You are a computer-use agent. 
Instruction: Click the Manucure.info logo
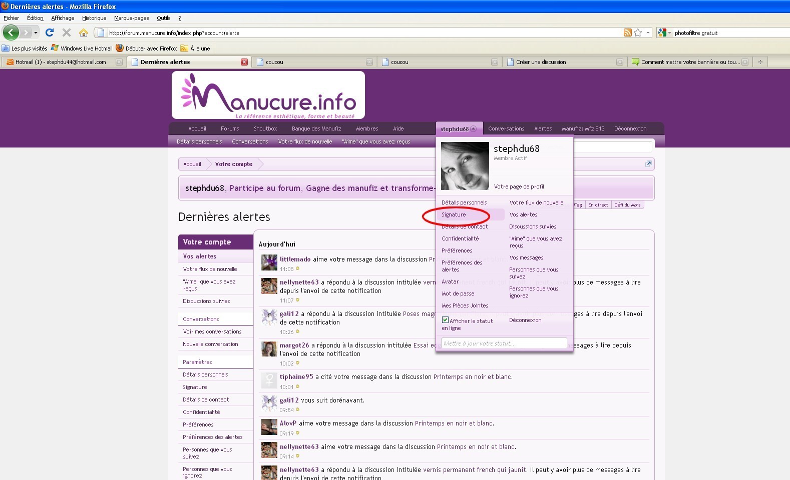(268, 95)
